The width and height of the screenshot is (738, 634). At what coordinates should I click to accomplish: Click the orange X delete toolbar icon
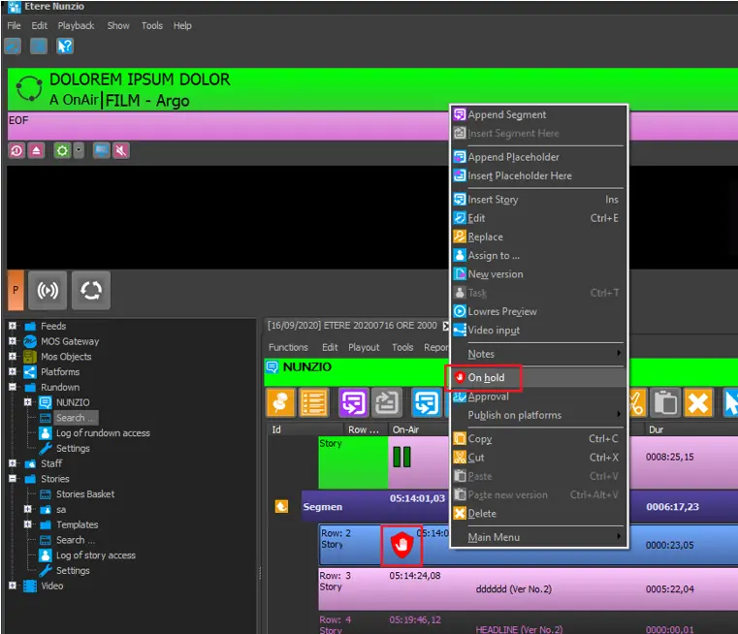[696, 402]
